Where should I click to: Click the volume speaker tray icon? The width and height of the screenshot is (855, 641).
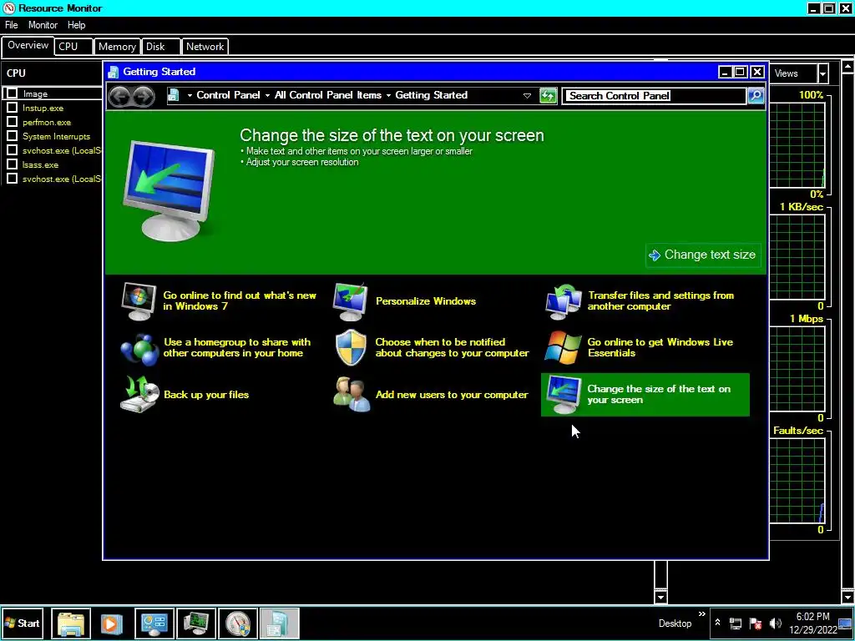coord(775,623)
